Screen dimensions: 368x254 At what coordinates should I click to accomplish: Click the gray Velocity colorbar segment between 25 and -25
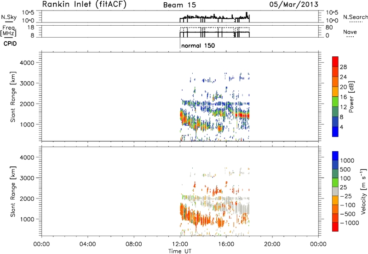[335, 191]
